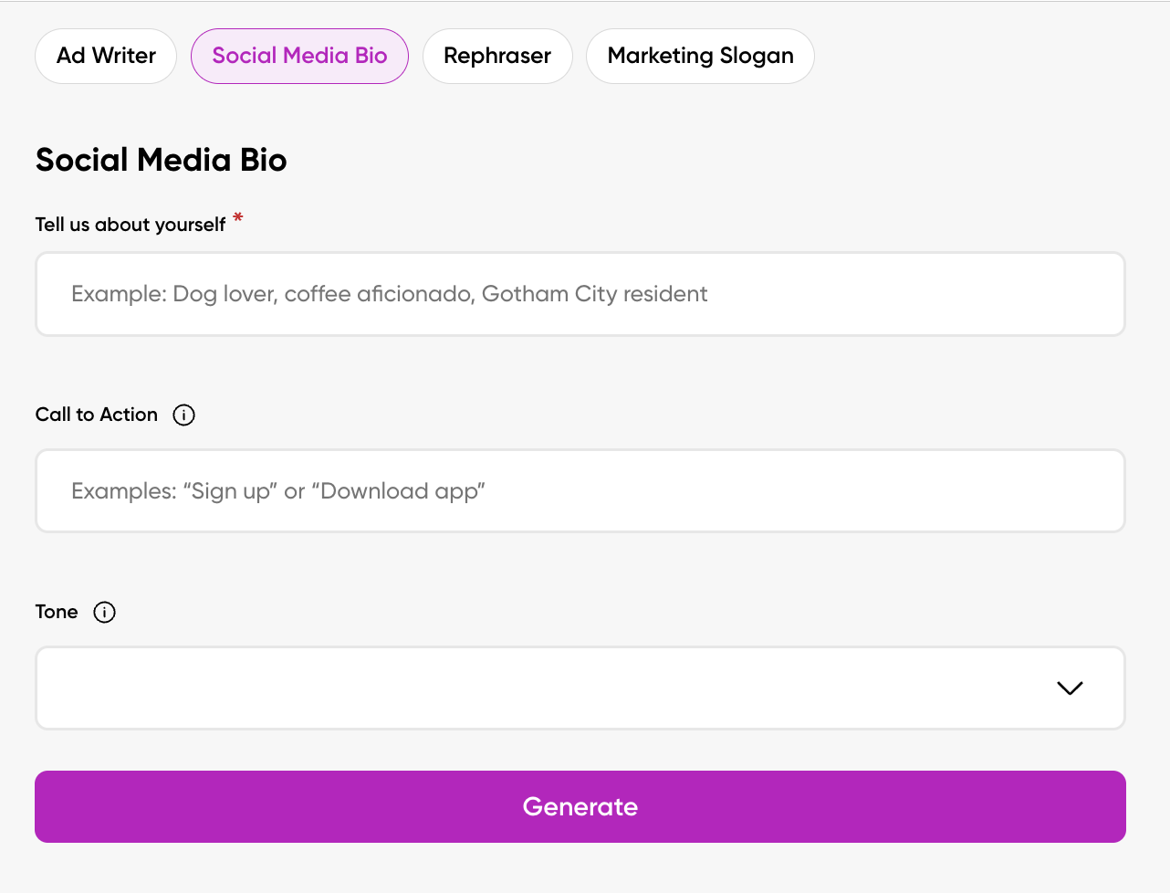
Task: Click the Call to Action input field
Action: [x=580, y=491]
